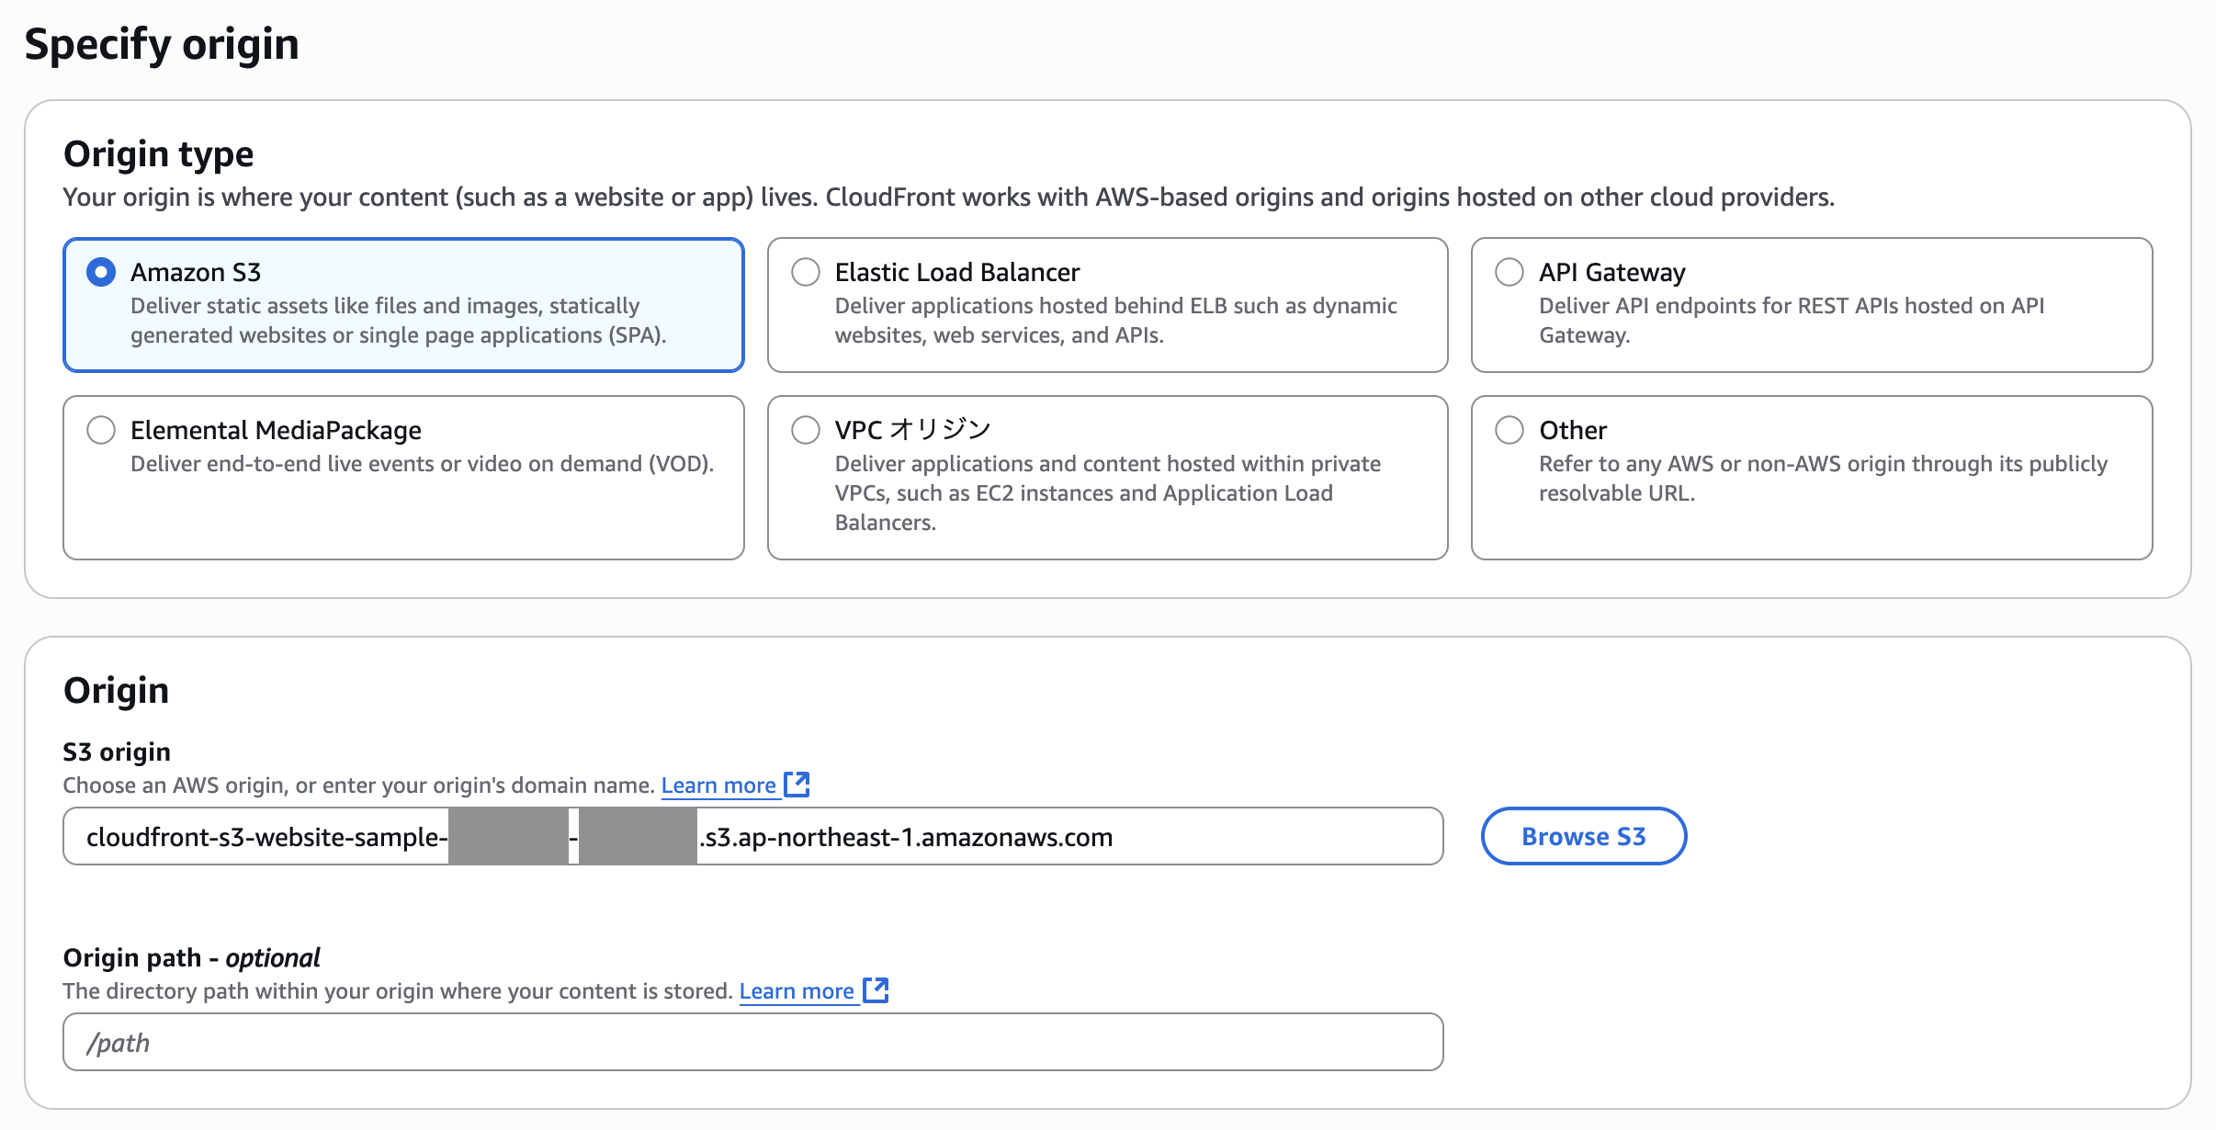The image size is (2216, 1130).
Task: Click the Elastic Load Balancer card description
Action: click(x=1114, y=321)
